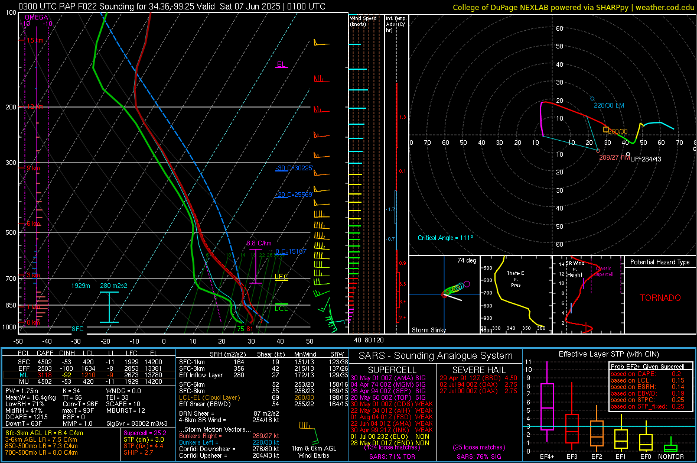This screenshot has width=697, height=463.
Task: Click the "PW = 1.75in" value
Action: coord(22,391)
